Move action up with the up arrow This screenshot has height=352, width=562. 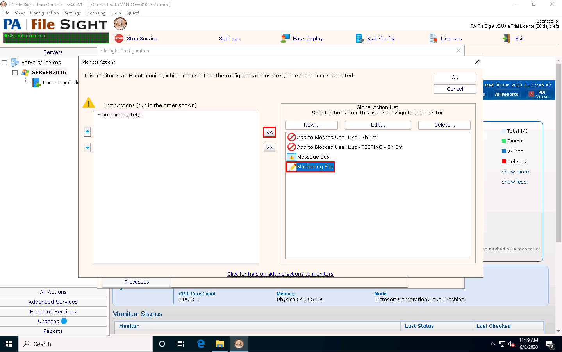87,132
